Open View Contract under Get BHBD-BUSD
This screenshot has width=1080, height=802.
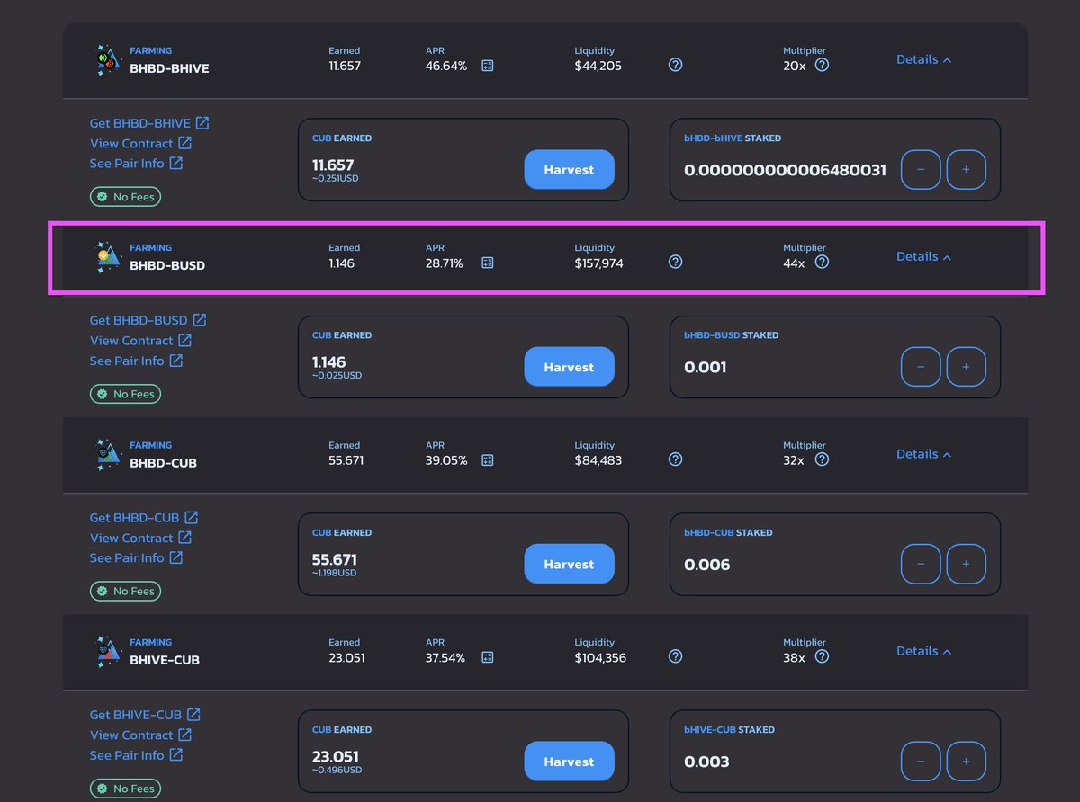coord(140,341)
